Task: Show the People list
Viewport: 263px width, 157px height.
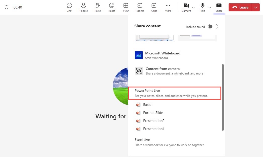Action: click(x=84, y=8)
